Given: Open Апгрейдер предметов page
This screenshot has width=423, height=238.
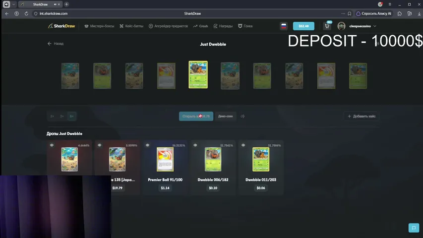Looking at the screenshot, I should (x=168, y=26).
